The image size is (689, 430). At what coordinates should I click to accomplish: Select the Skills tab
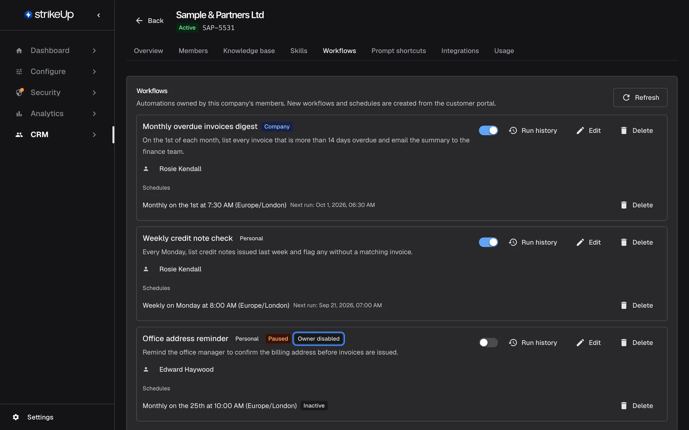pos(299,51)
